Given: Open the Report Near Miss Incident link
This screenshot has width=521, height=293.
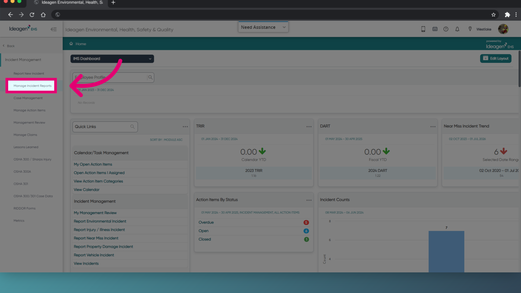Looking at the screenshot, I should (96, 238).
